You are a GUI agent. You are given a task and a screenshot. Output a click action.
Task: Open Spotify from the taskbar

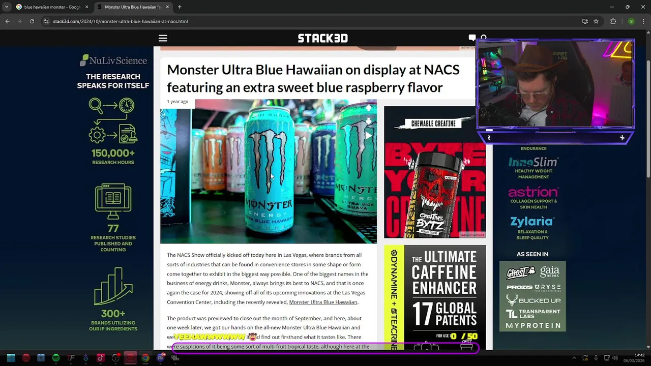tap(56, 358)
